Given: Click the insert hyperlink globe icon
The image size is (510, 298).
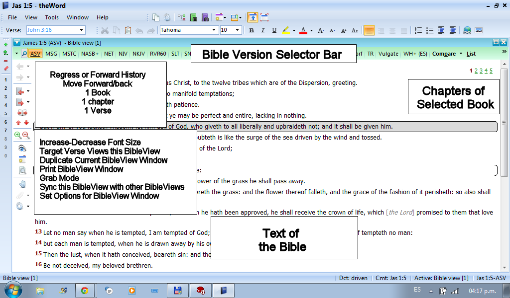Looking at the screenshot, I should [x=467, y=30].
